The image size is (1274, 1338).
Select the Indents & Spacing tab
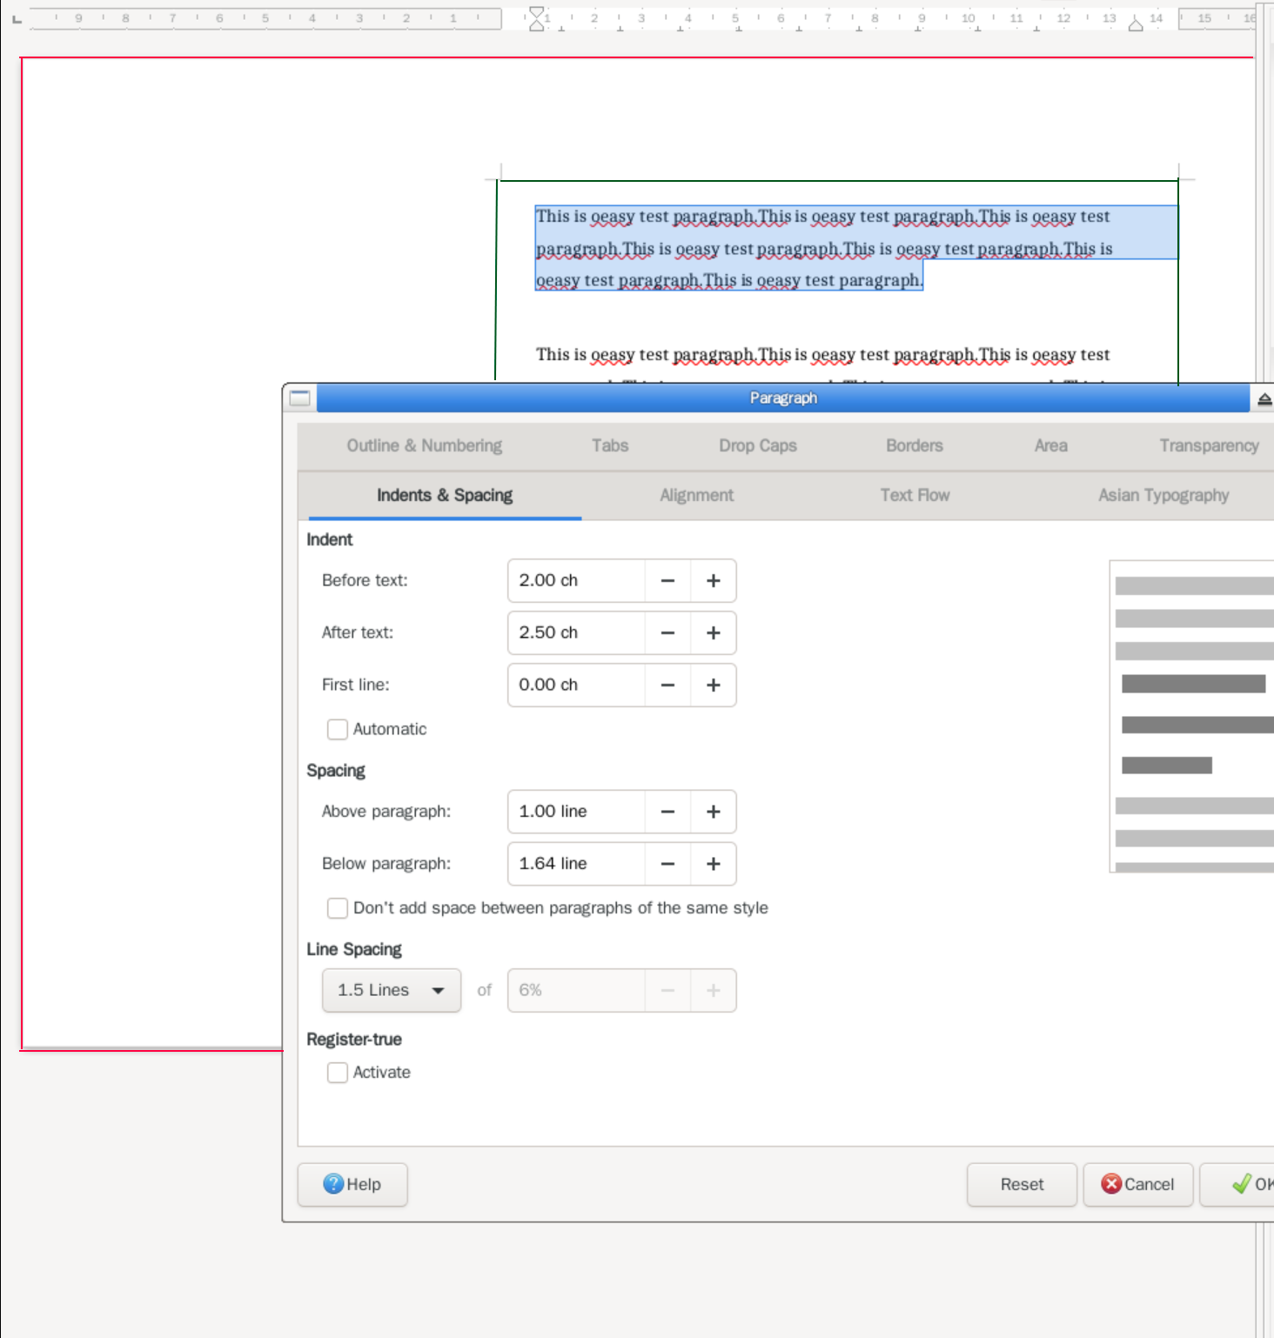pos(445,495)
